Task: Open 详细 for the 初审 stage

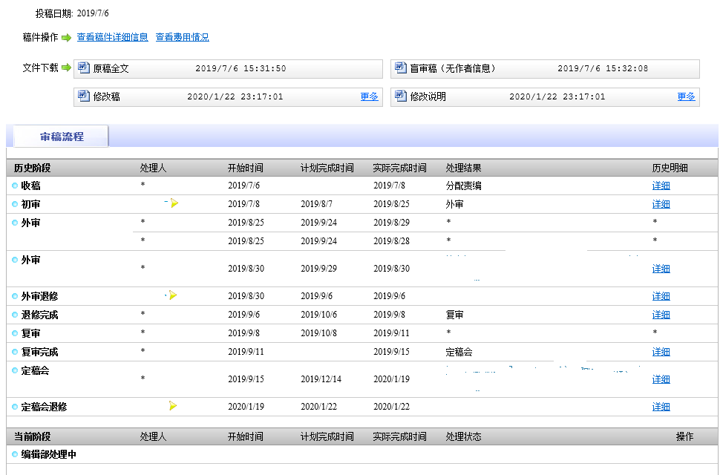Action: (x=661, y=204)
